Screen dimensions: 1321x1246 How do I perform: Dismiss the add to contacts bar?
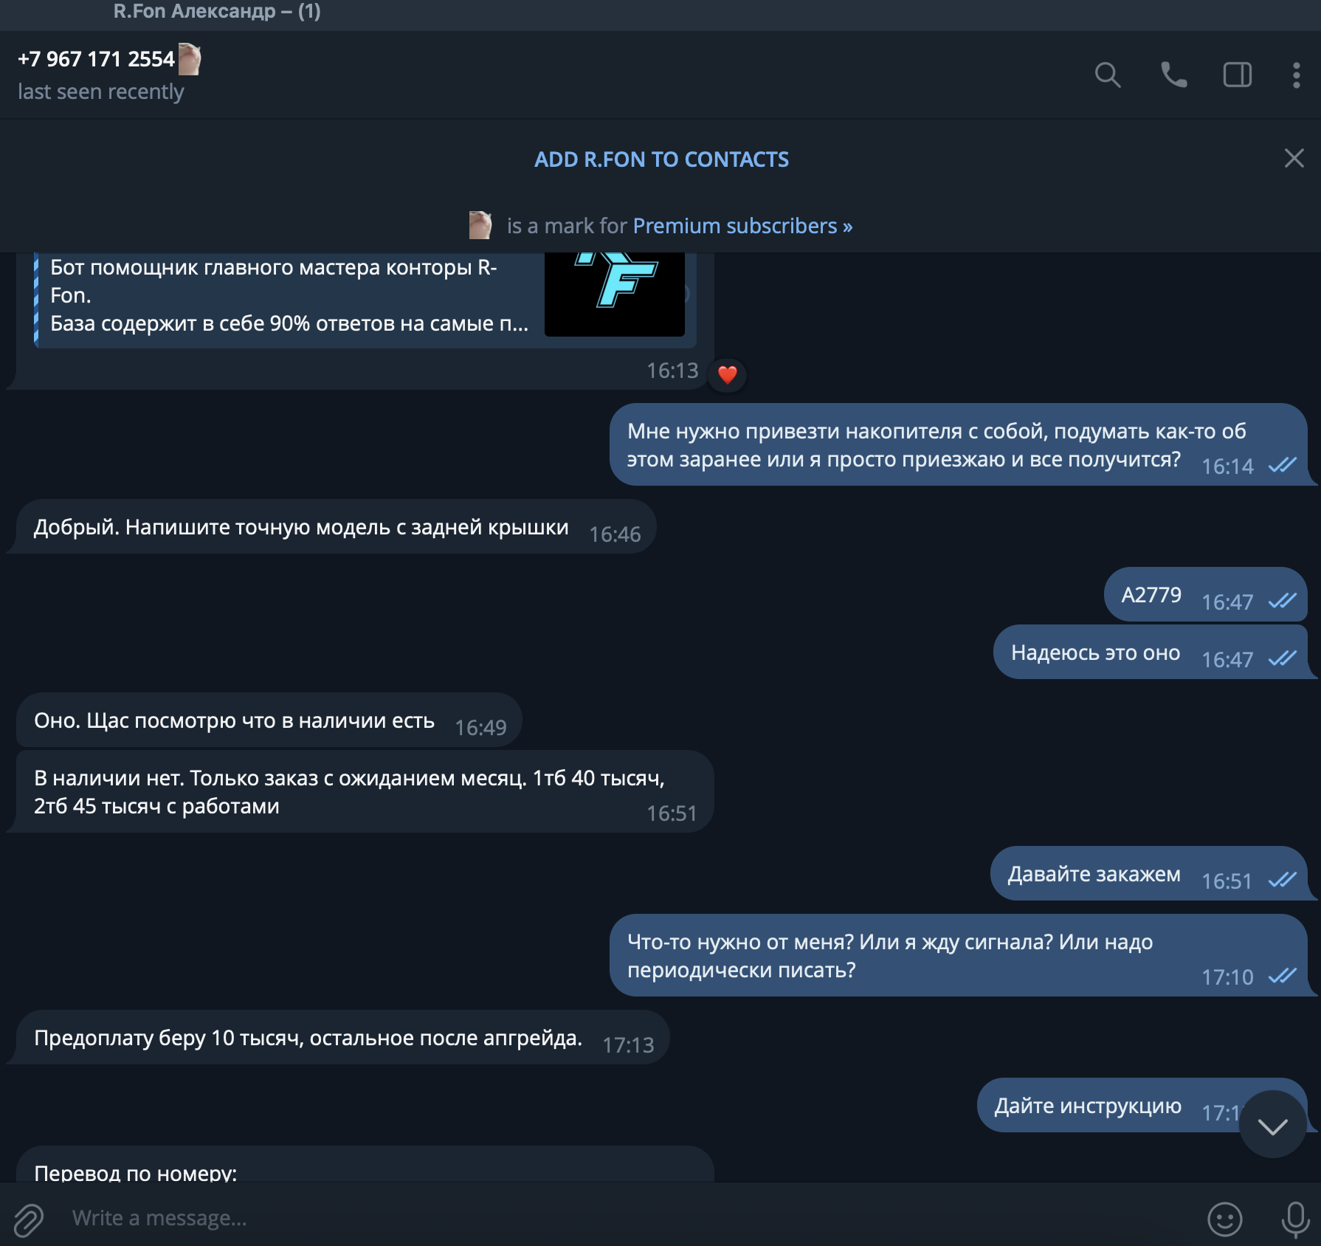[x=1294, y=158]
